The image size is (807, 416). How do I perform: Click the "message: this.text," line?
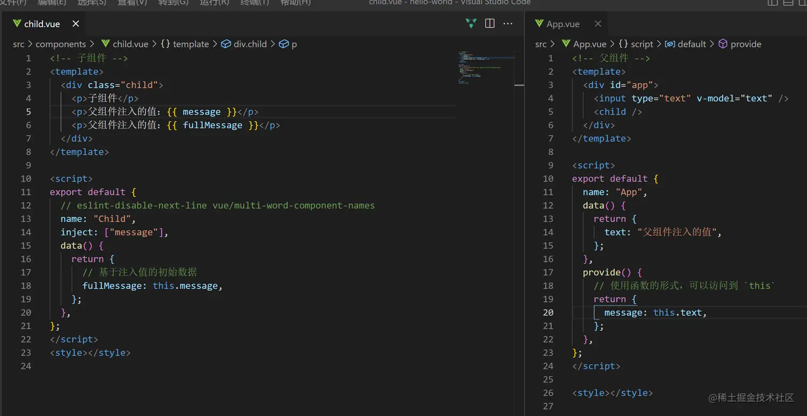(x=656, y=313)
